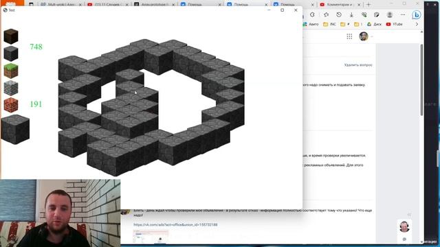Open browser favorites star

point(326,14)
